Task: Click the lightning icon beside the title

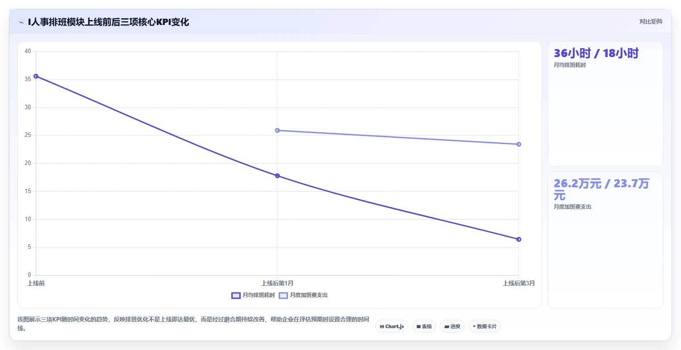Action: [21, 22]
